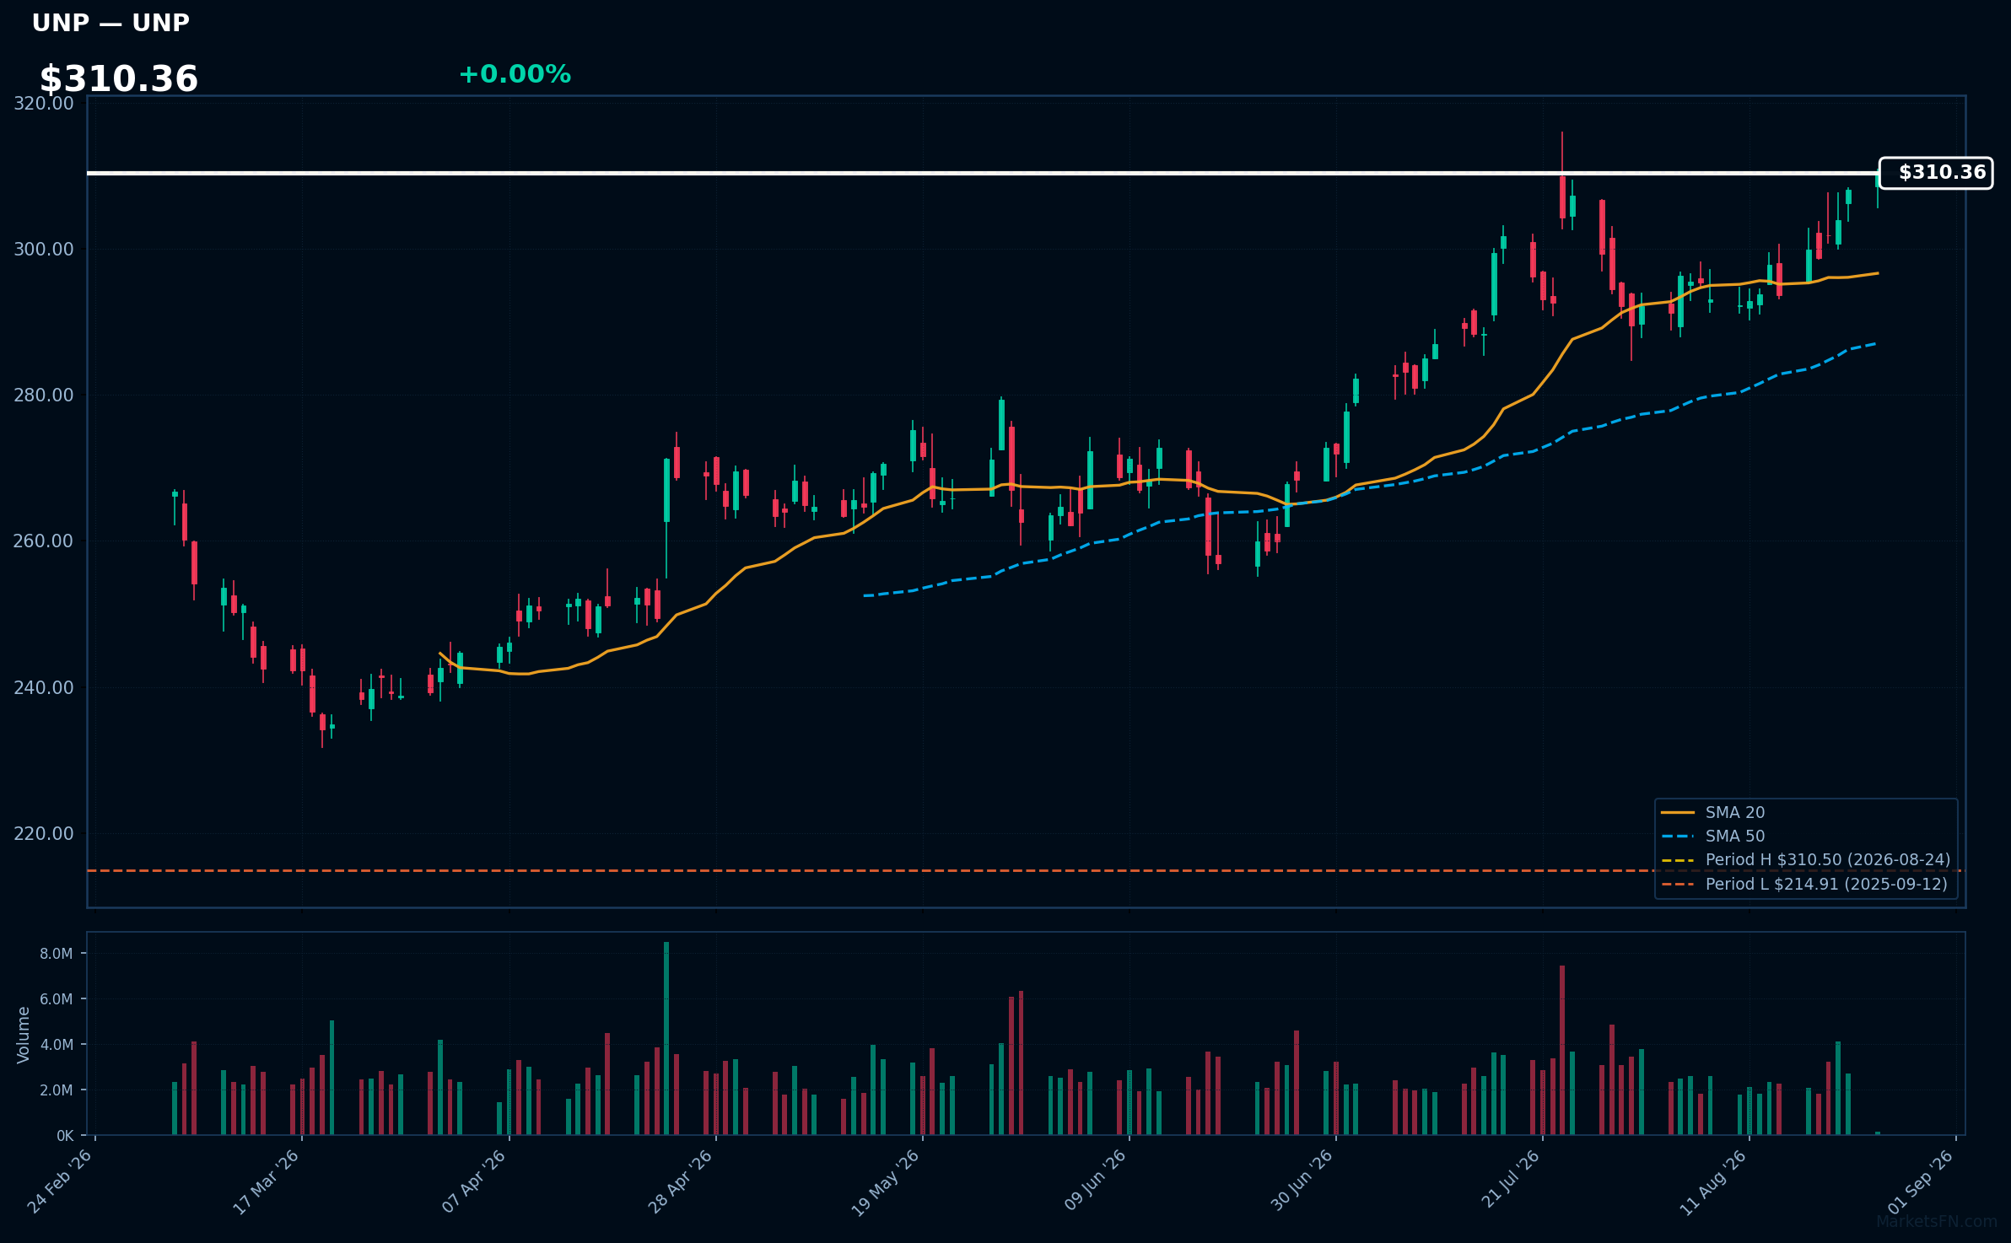2011x1243 pixels.
Task: Click the 260.00 y-axis label
Action: pyautogui.click(x=44, y=541)
